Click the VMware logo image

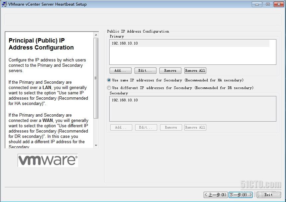tap(48, 160)
